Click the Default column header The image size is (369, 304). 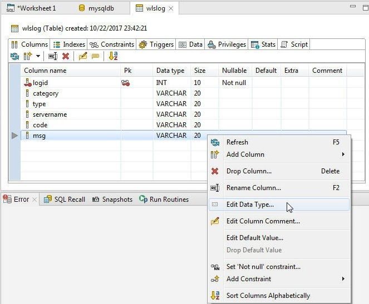(x=267, y=71)
